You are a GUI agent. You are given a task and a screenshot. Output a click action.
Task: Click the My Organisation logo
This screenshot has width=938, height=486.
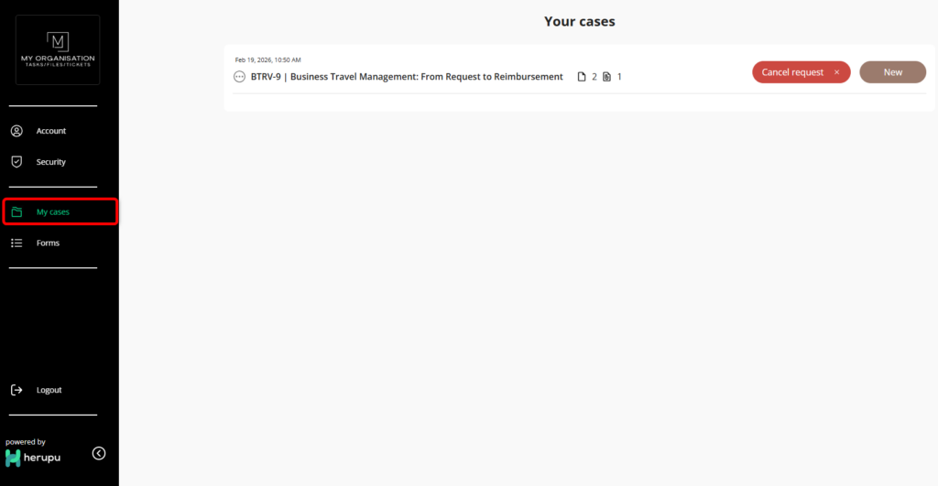(x=58, y=49)
